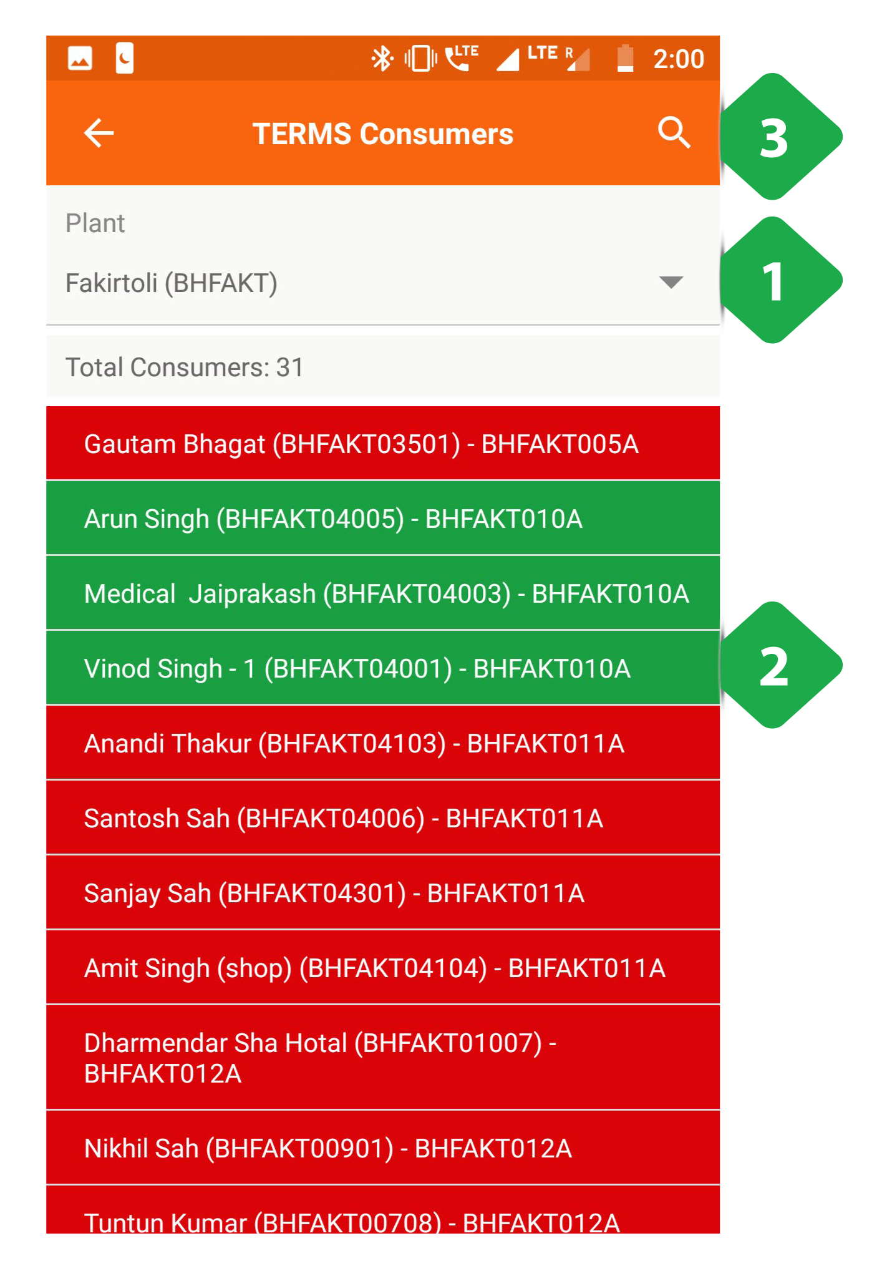Image resolution: width=892 pixels, height=1281 pixels.
Task: Open the search magnifier icon
Action: coord(674,133)
